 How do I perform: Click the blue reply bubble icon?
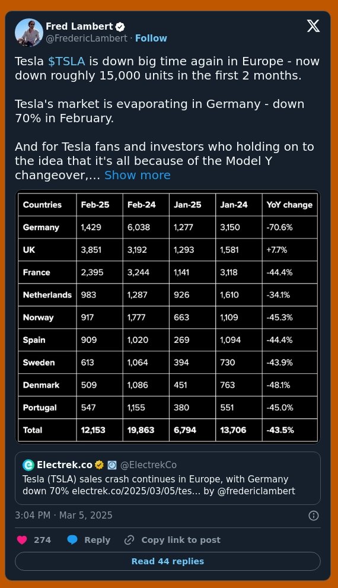point(72,540)
